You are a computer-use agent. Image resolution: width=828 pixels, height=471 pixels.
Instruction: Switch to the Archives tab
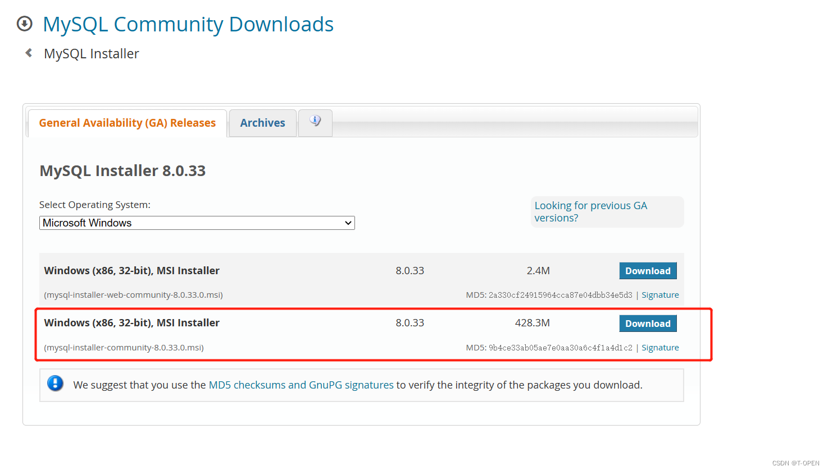tap(263, 123)
